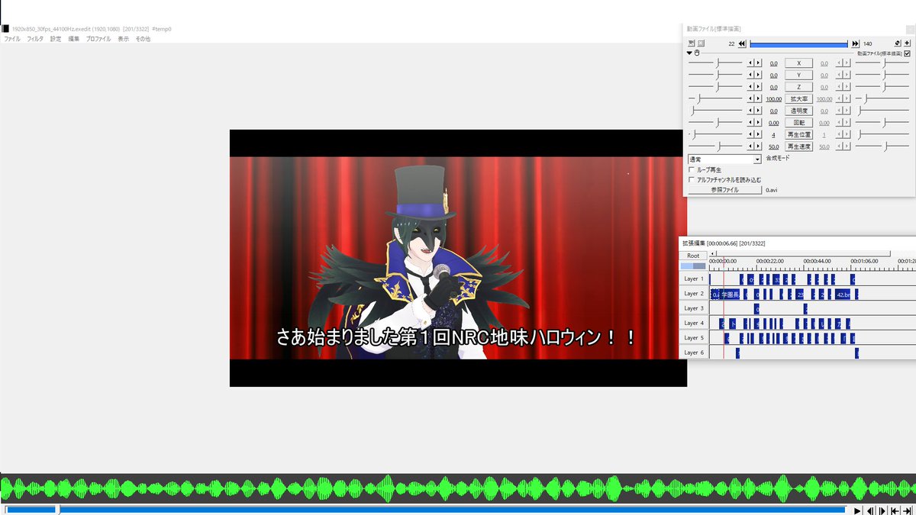Click the 再生位置 button
Screen dimensions: 916x515
pos(799,134)
